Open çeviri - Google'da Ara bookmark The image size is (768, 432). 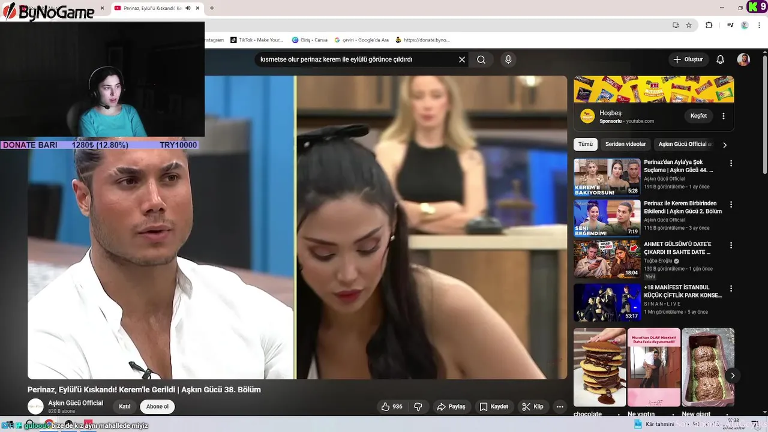tap(362, 40)
